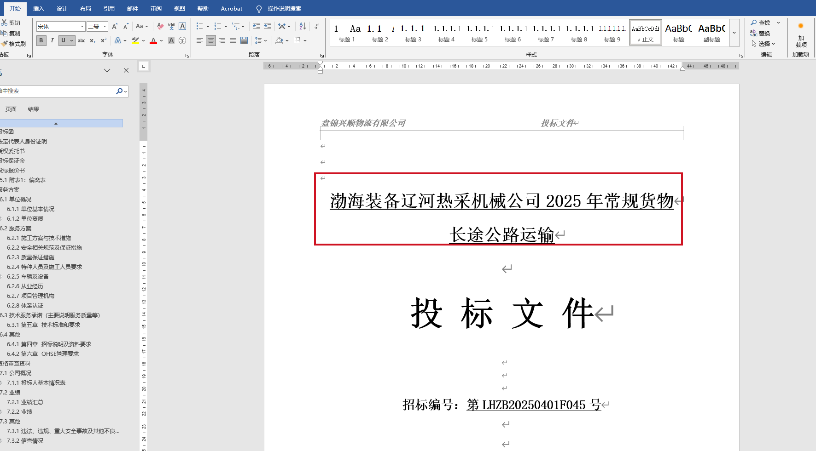Click the shading paint bucket button
This screenshot has width=816, height=451.
pyautogui.click(x=279, y=40)
